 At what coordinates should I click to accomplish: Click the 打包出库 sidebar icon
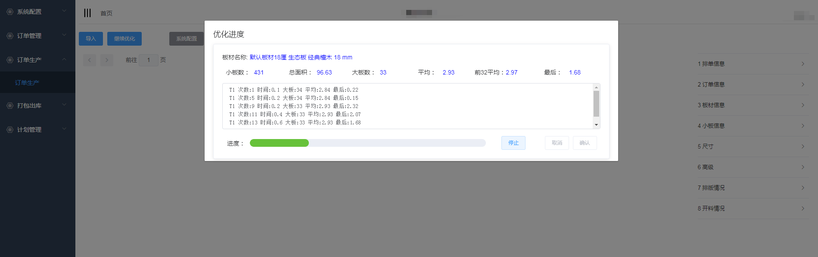click(10, 105)
